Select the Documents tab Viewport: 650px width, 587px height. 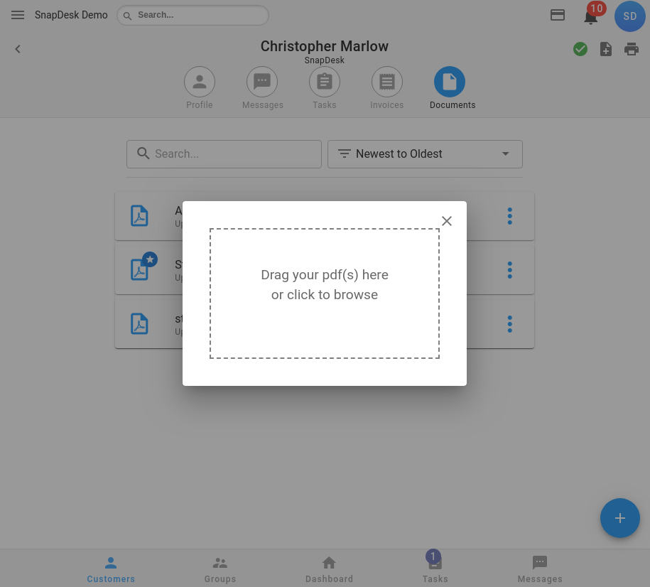453,88
